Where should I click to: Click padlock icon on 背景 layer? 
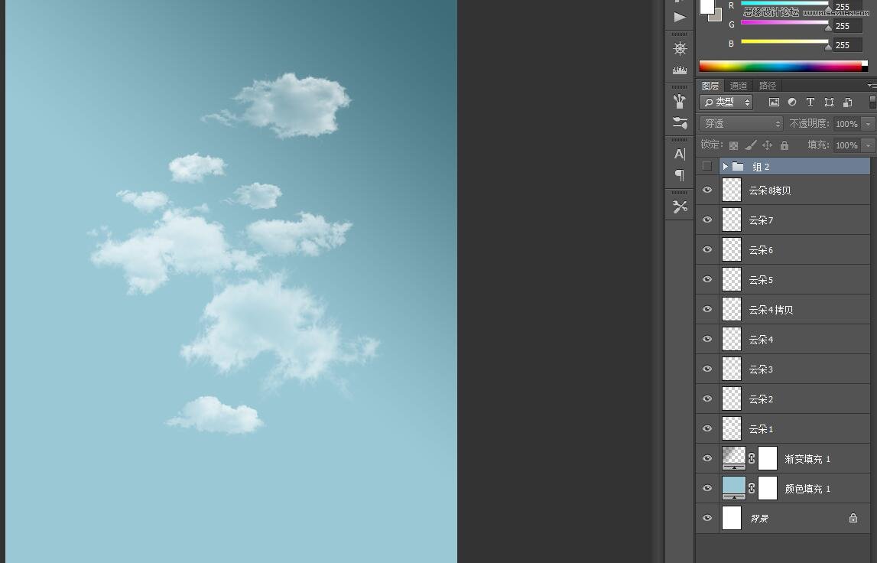tap(853, 518)
